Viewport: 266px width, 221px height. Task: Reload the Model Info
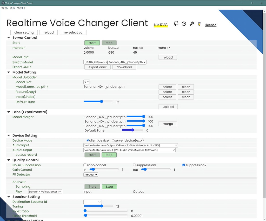click(x=168, y=57)
